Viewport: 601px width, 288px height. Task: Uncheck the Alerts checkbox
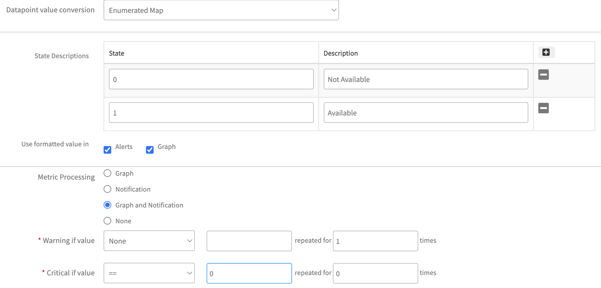tap(107, 150)
